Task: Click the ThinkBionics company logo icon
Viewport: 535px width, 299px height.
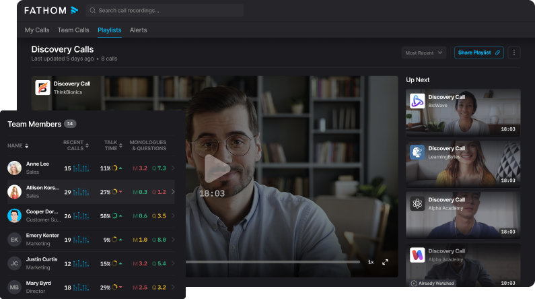Action: (43, 88)
